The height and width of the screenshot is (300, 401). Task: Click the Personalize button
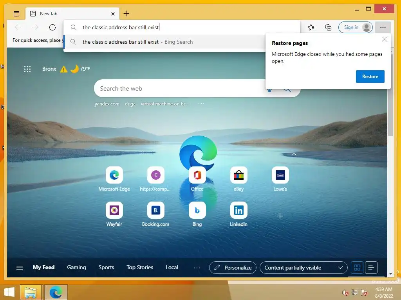click(233, 268)
